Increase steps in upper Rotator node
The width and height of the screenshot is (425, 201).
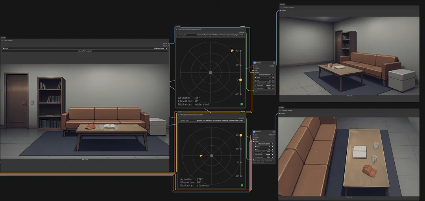point(273,78)
